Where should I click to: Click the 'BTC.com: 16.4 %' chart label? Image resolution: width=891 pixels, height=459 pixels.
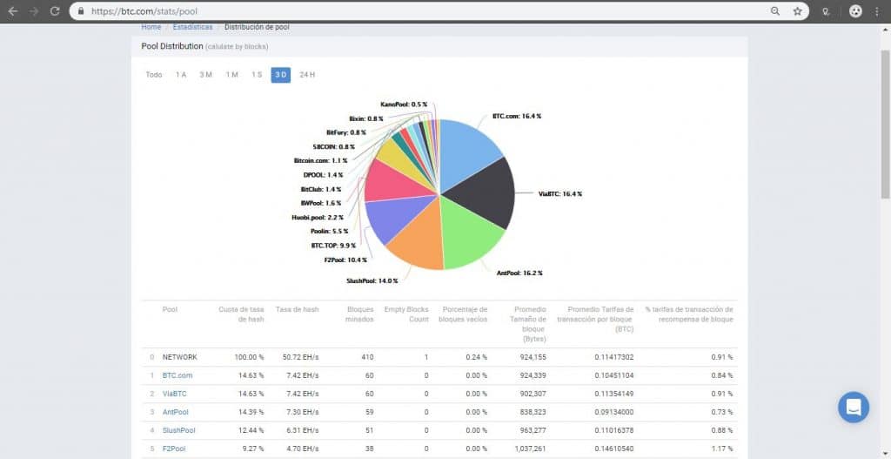(x=517, y=116)
